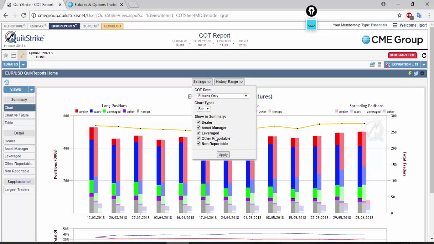Viewport: 434px width, 244px height.
Task: Click the red Dealer legend swatch under Long Positions
Action: [77, 111]
